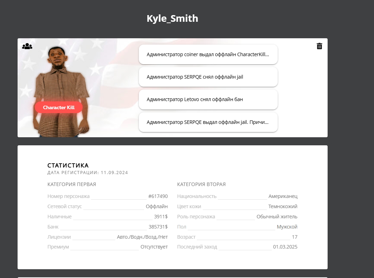Click the red Character Kill badge

point(59,107)
